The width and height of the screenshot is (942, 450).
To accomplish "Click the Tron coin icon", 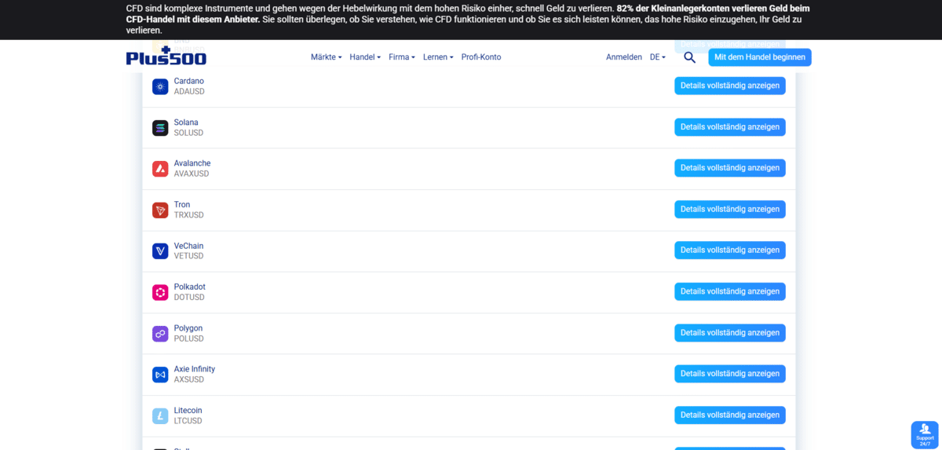I will pos(160,210).
